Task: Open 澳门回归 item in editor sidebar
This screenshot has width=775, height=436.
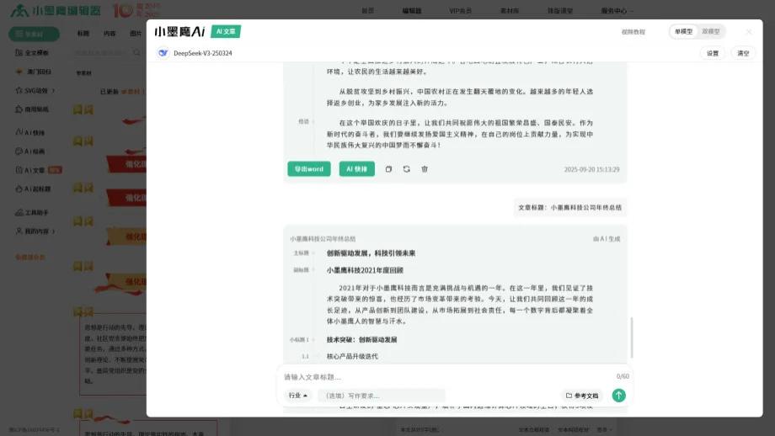Action: (34, 72)
